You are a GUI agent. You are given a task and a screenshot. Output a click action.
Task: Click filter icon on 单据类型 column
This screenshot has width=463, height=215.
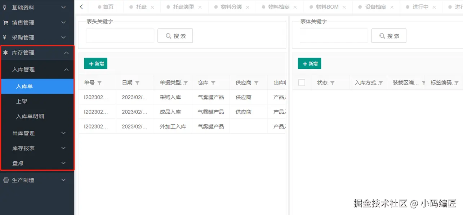(186, 83)
